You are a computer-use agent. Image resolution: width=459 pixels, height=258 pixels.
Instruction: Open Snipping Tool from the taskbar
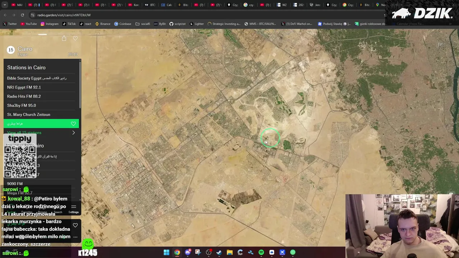click(x=198, y=252)
